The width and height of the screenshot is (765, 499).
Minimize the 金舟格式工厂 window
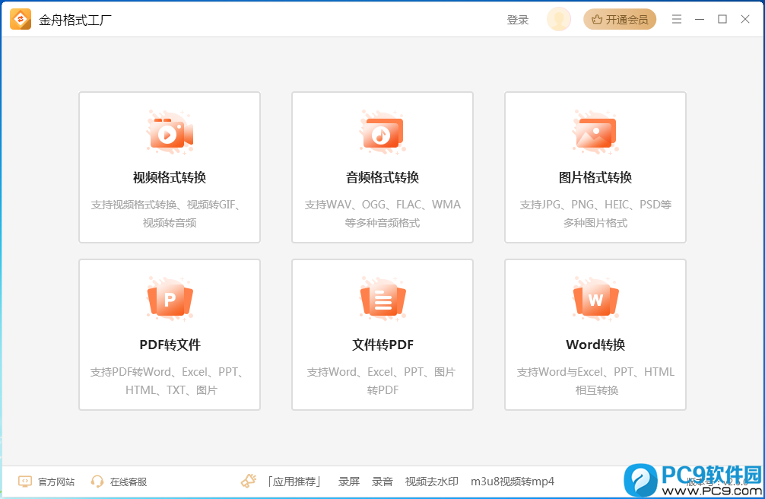point(700,20)
